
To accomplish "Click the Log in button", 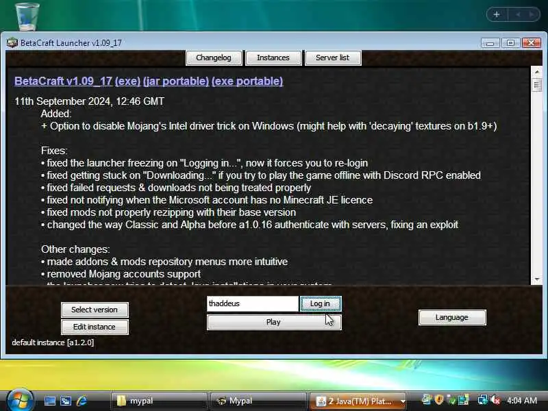I will pyautogui.click(x=321, y=303).
